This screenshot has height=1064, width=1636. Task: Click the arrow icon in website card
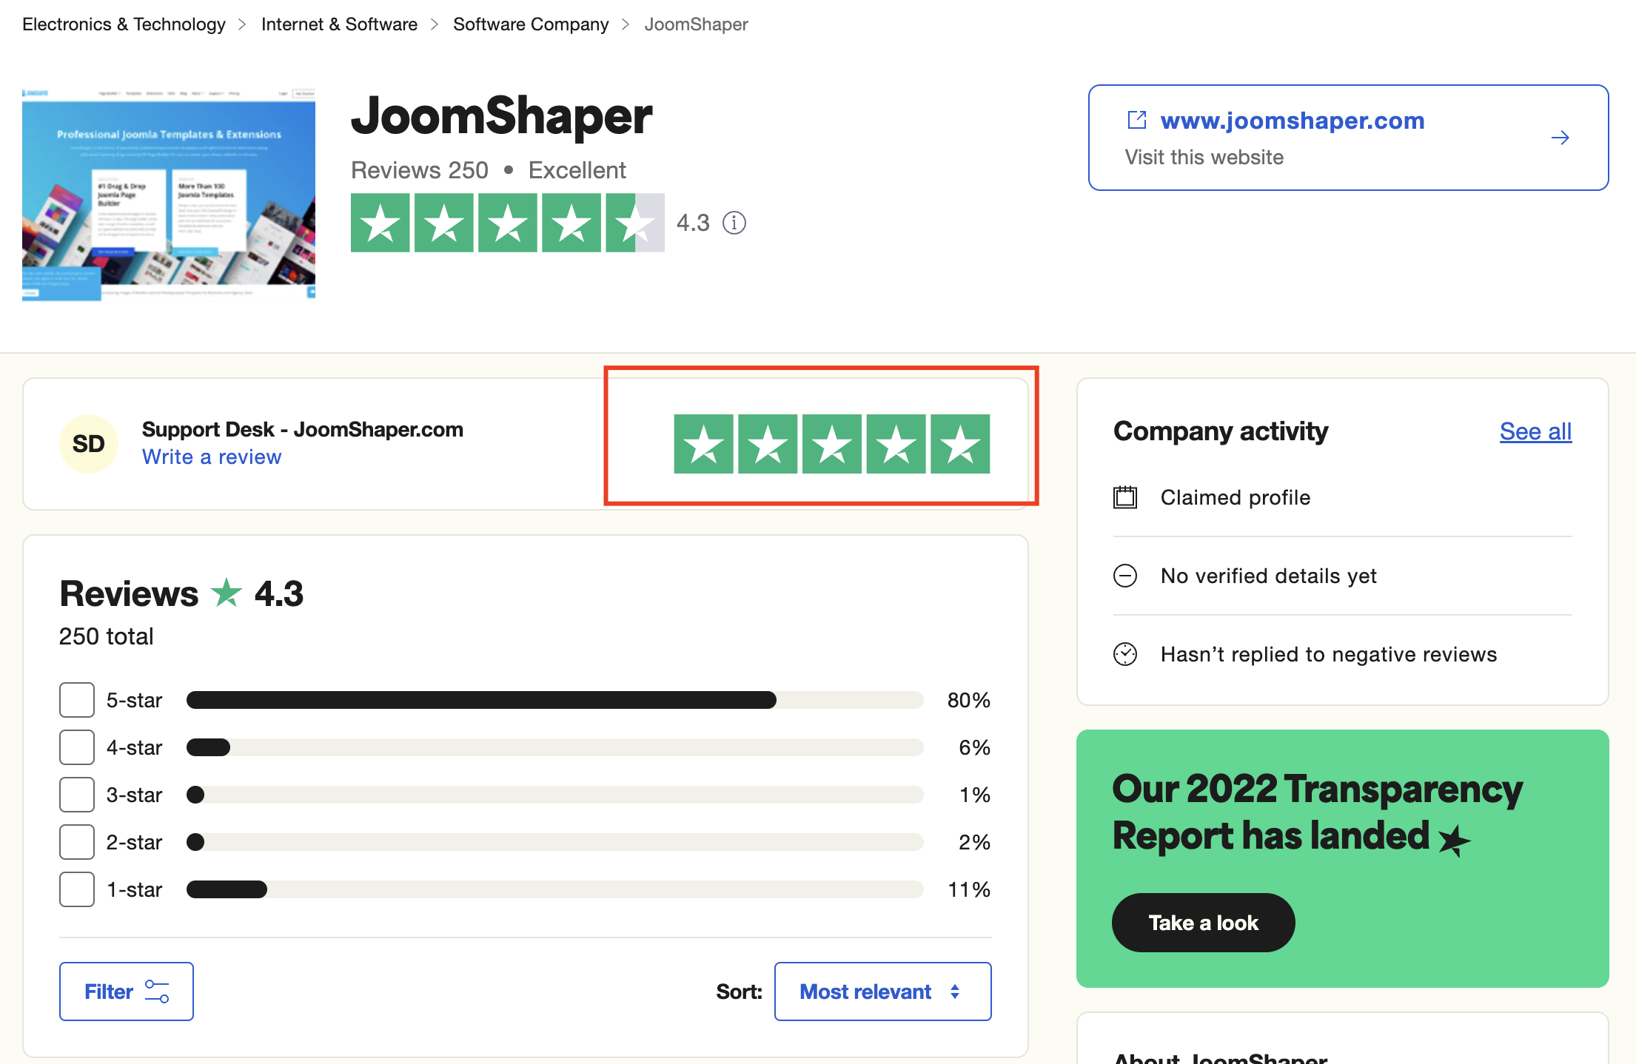click(1560, 138)
